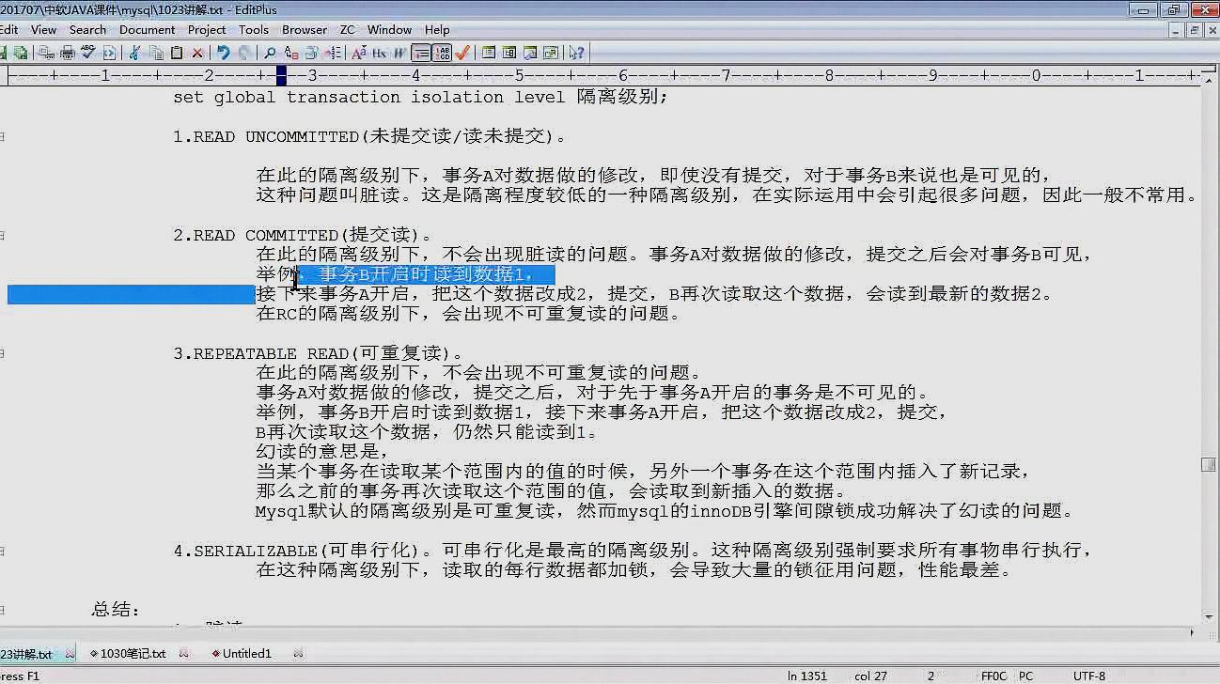Click the '总结:' line

[x=116, y=610]
